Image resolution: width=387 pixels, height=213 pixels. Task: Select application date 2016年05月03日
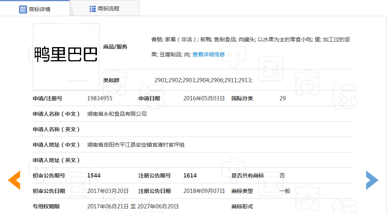pos(204,98)
